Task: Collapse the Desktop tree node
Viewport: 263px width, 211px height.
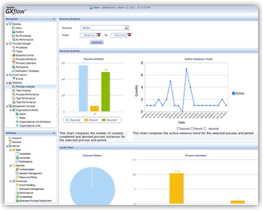Action: point(7,24)
